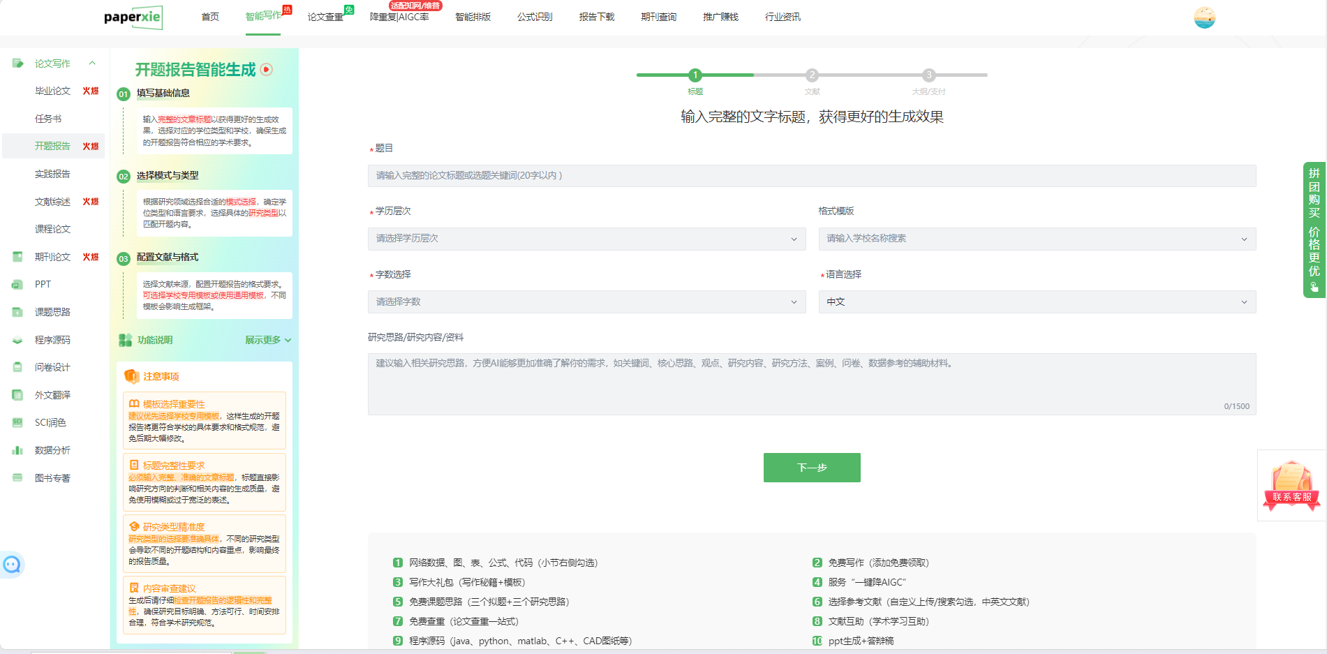Go to 论文查重 in top navigation
The width and height of the screenshot is (1327, 654).
point(325,17)
